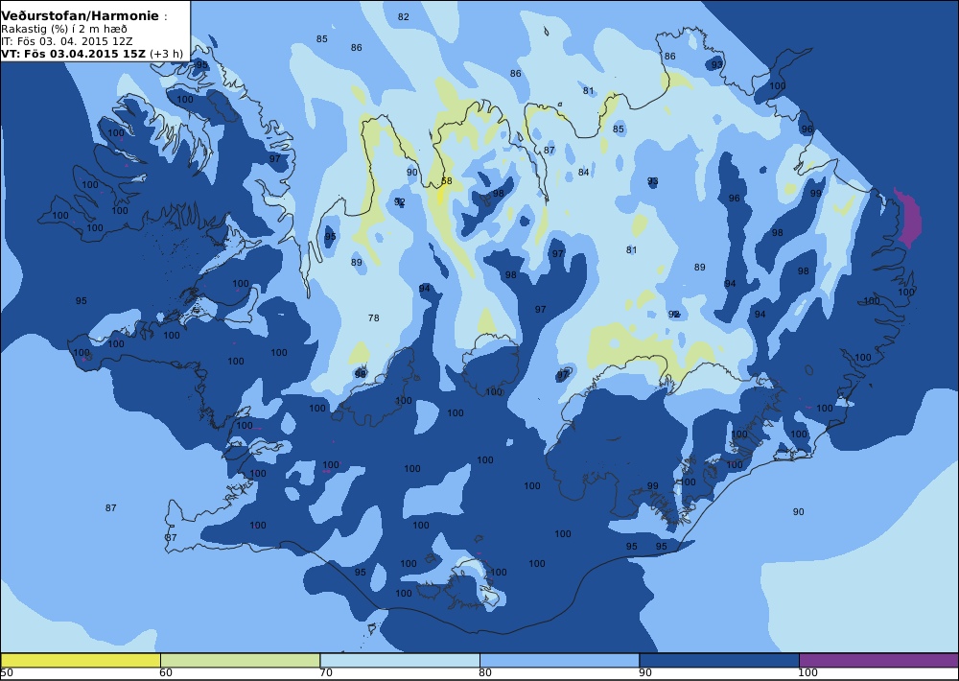Select the "90" tick label on the legend scale
Image resolution: width=959 pixels, height=681 pixels.
[x=645, y=673]
